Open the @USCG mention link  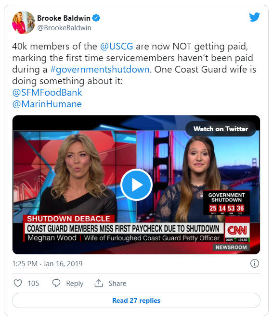click(x=117, y=46)
